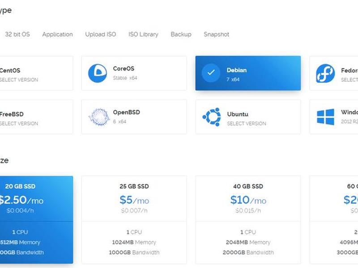Viewport: 358px width, 268px height.
Task: Expand CentOS select version dropdown
Action: click(19, 80)
